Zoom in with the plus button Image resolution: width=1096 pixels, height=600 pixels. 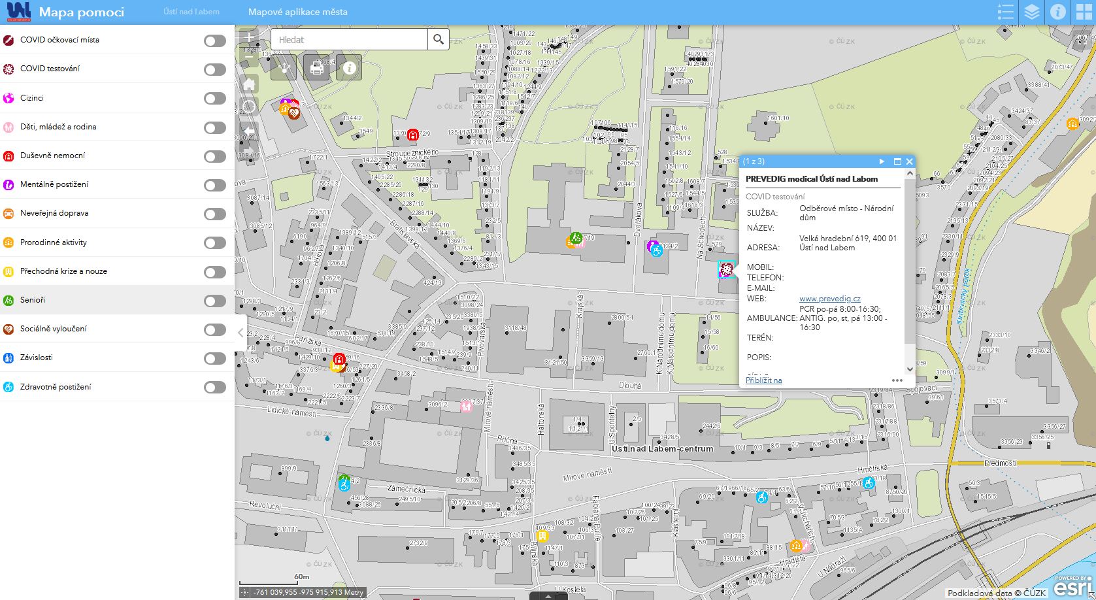[249, 39]
